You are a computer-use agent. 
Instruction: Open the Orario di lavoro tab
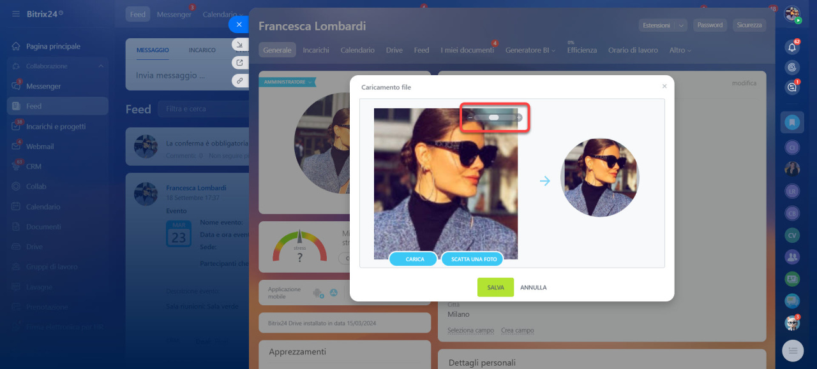point(633,50)
